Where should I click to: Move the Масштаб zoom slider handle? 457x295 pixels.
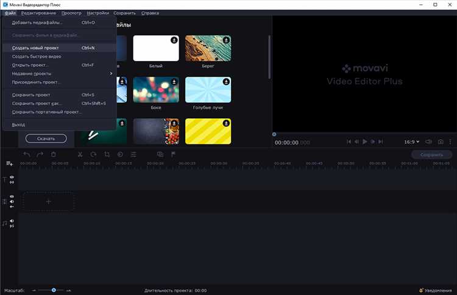coord(54,290)
